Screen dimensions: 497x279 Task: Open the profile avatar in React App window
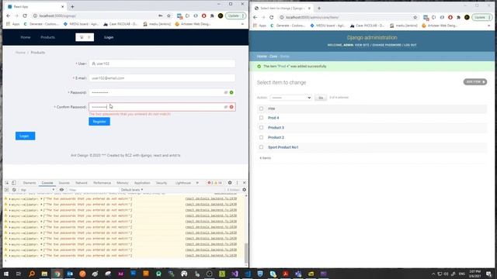tap(221, 15)
